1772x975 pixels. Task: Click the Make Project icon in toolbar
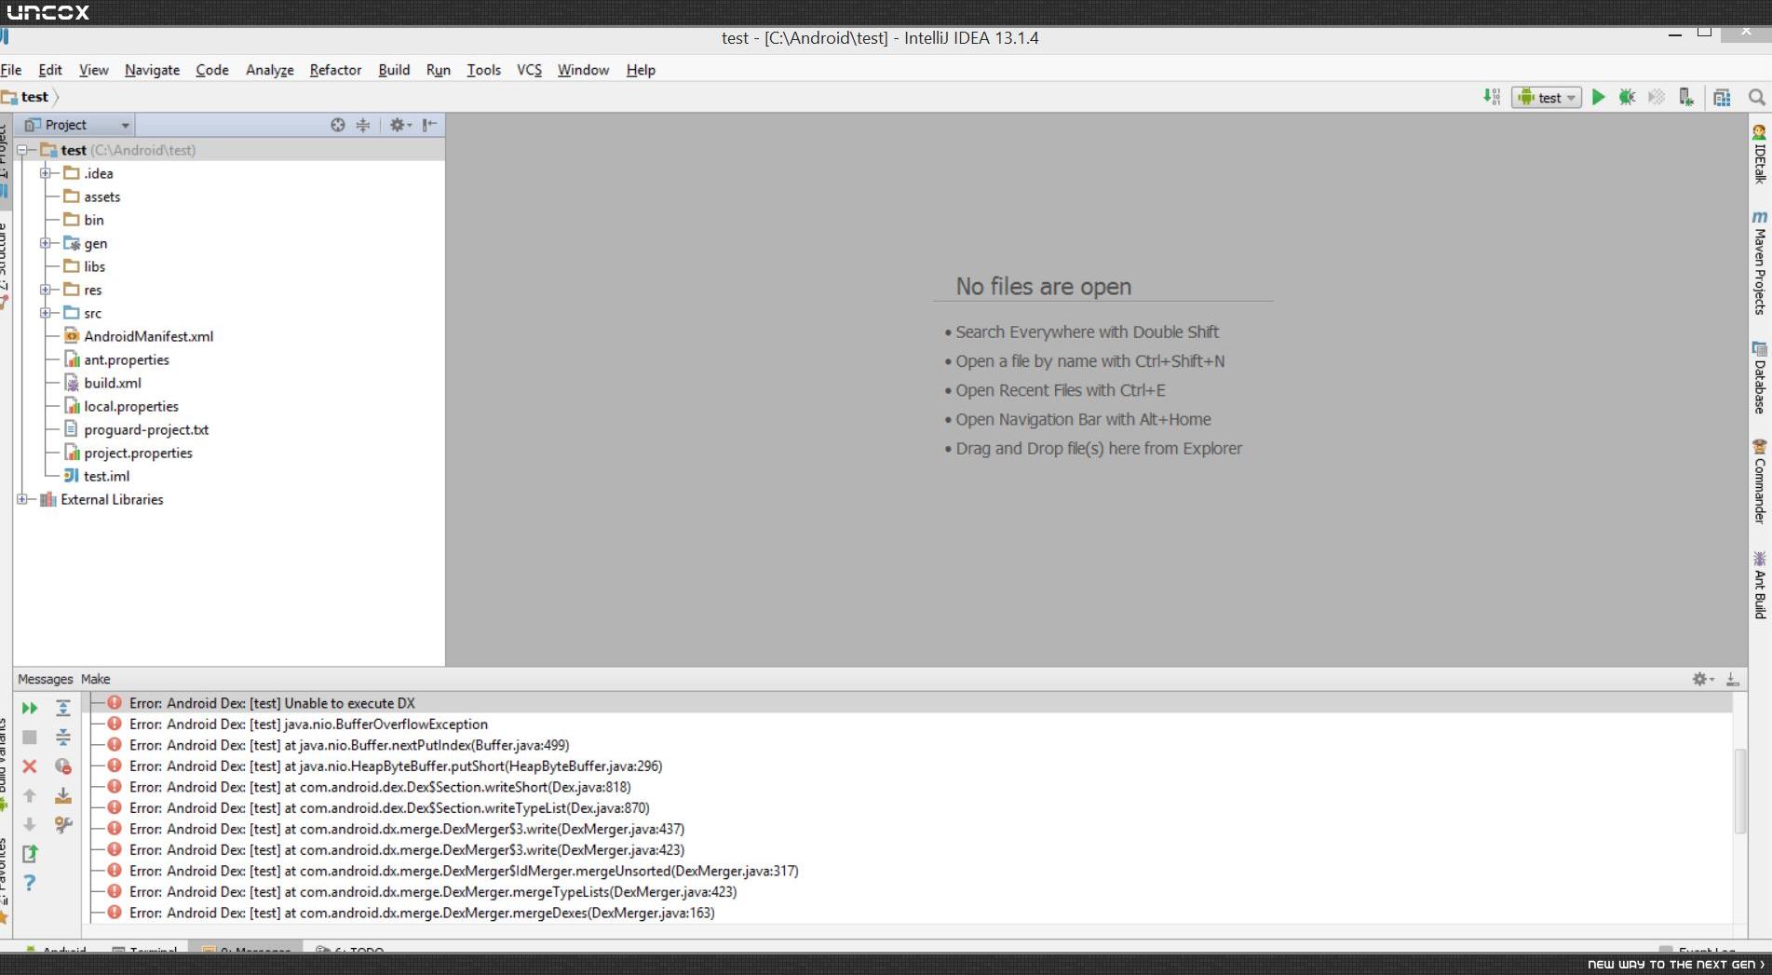pos(1492,97)
